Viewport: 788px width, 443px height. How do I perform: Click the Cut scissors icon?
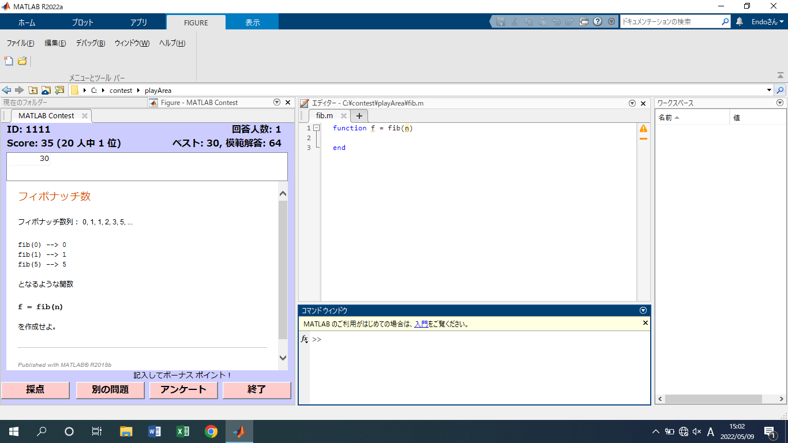click(515, 22)
